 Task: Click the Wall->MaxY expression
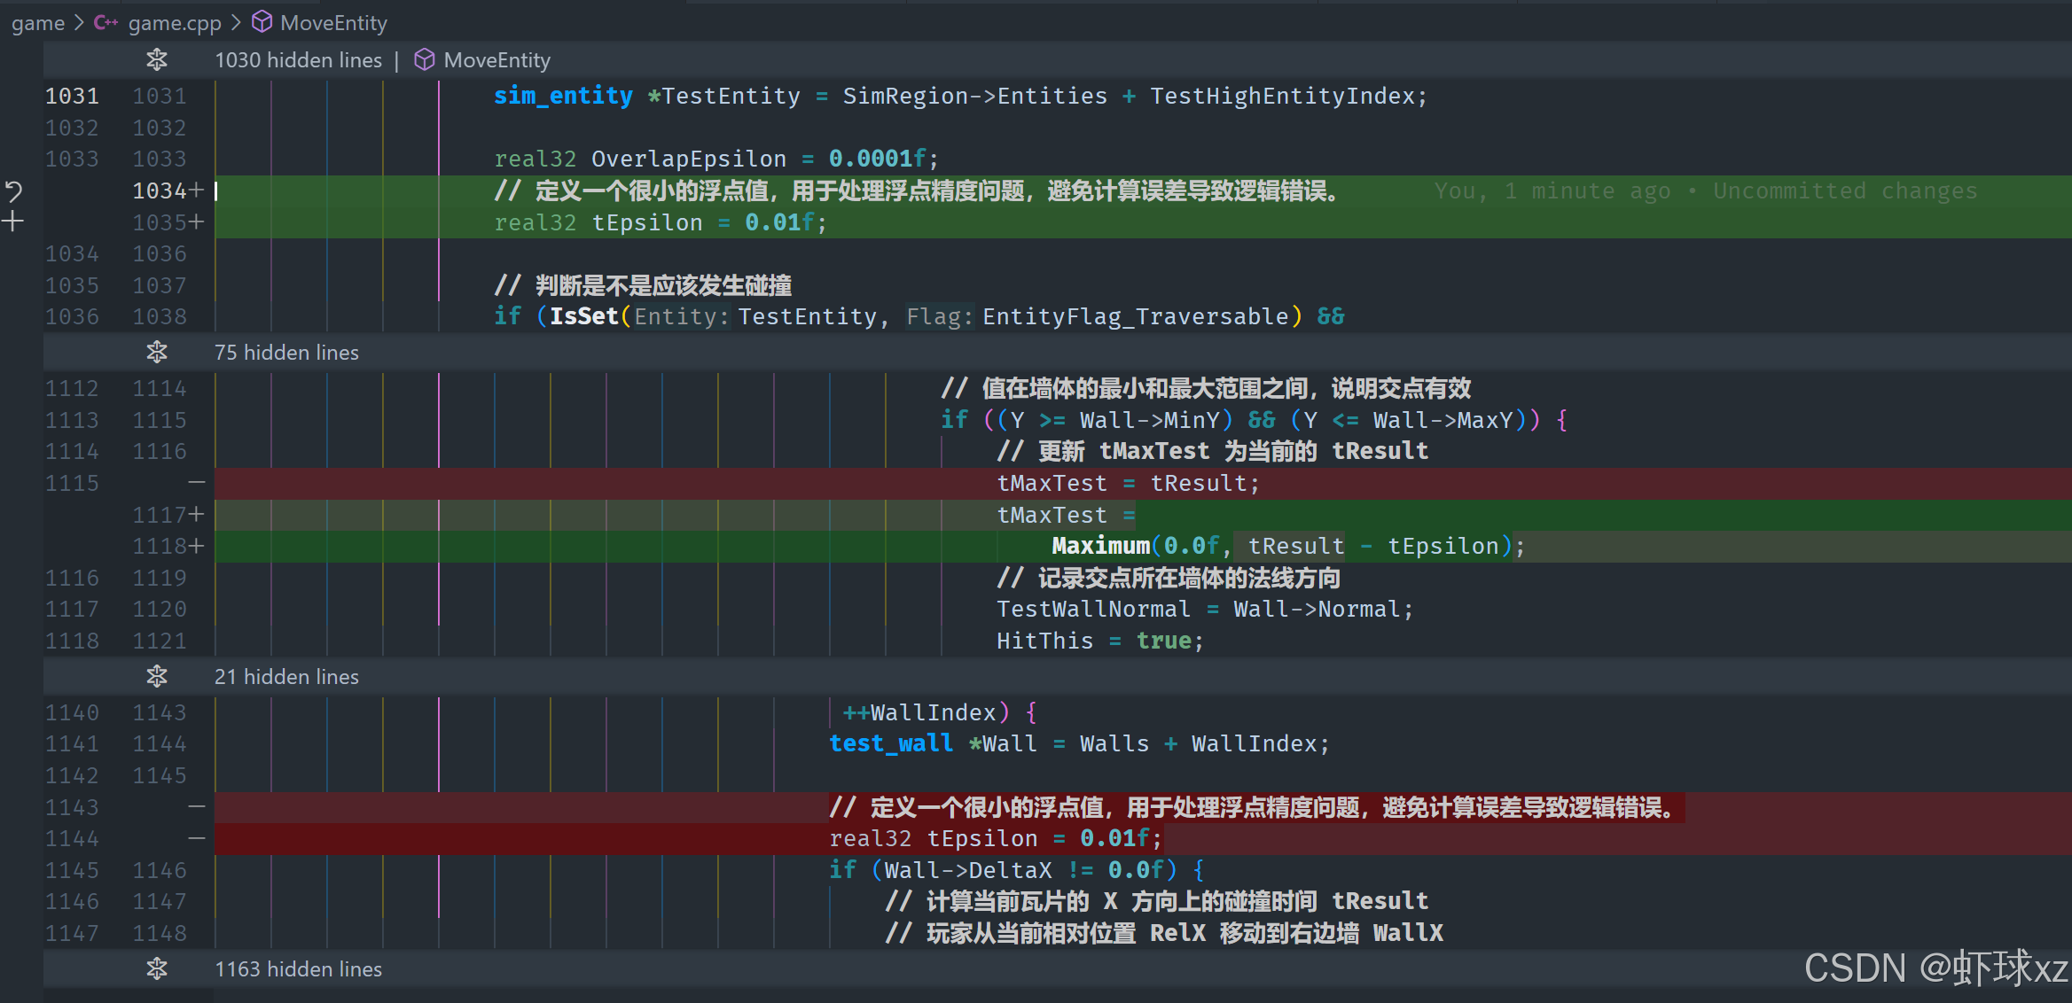pyautogui.click(x=1443, y=420)
